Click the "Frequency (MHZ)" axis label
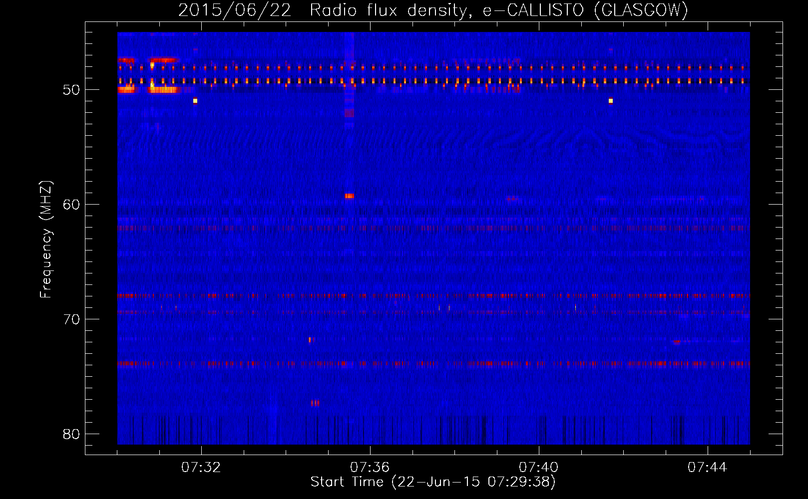The width and height of the screenshot is (808, 499). [x=46, y=240]
